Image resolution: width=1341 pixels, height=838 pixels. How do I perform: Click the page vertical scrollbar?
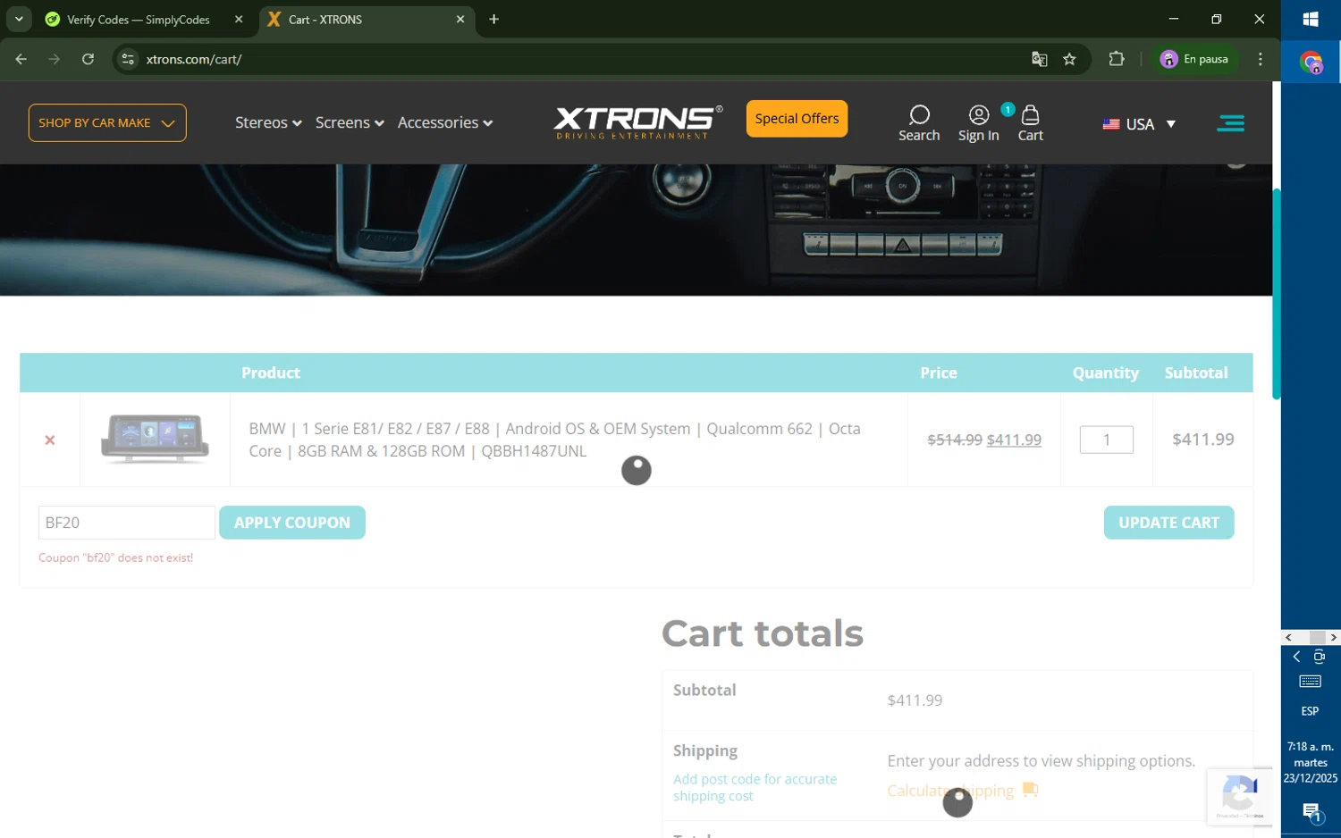tap(1277, 294)
